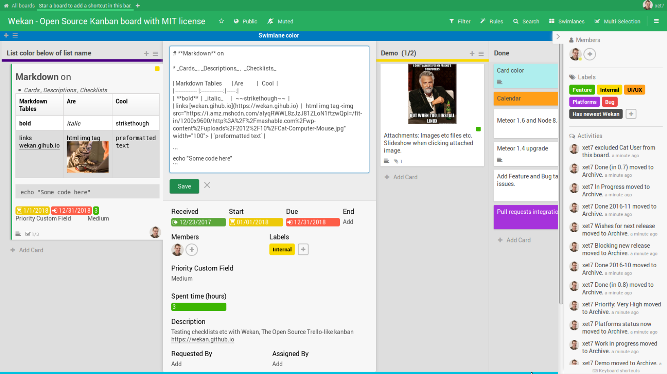This screenshot has height=374, width=667.
Task: Add a new label with the plus icon
Action: pyautogui.click(x=631, y=114)
